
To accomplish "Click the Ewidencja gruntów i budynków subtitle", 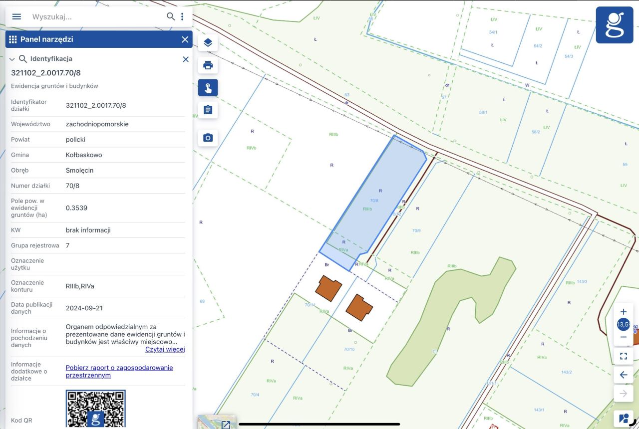I will (x=54, y=86).
